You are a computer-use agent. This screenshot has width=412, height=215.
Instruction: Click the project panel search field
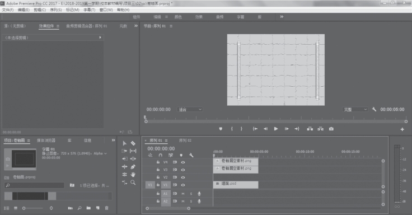coord(34,185)
